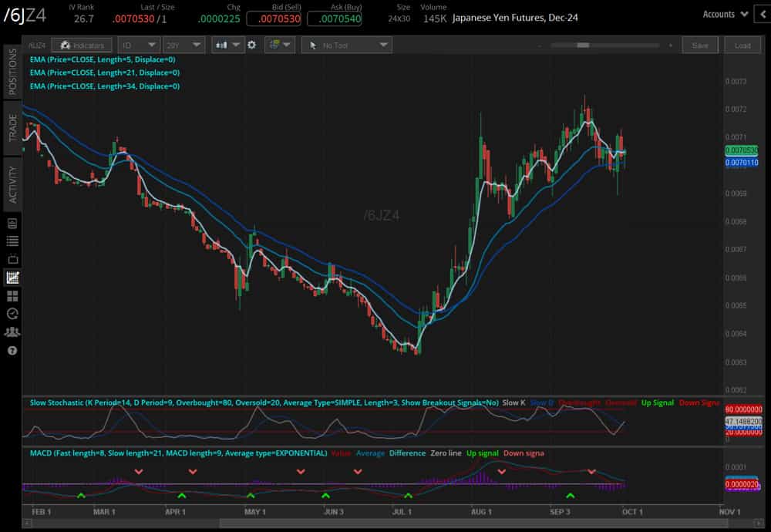Click the Indicators button
The image size is (771, 532).
point(82,45)
